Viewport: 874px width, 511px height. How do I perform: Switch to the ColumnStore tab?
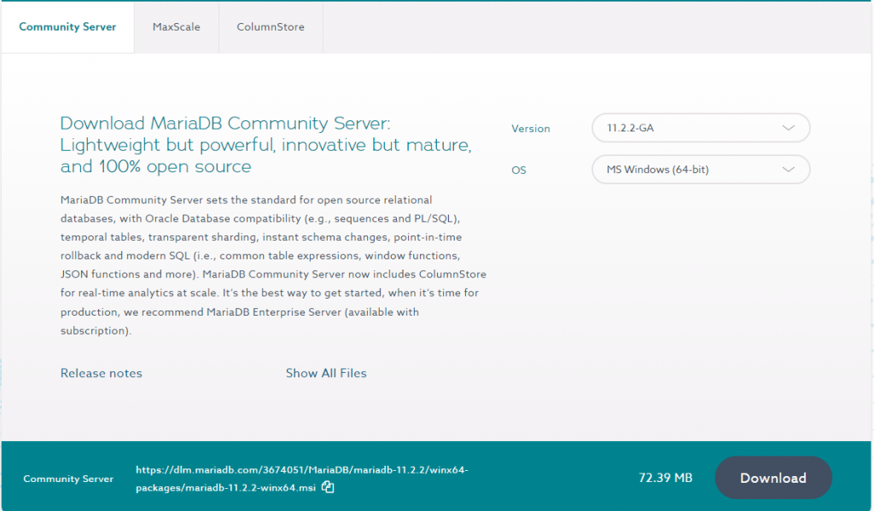click(271, 26)
